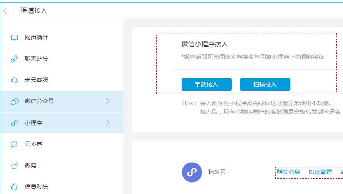Image resolution: width=343 pixels, height=194 pixels.
Task: Click the Tips line about 小程序需完成认证
Action: coord(257,103)
